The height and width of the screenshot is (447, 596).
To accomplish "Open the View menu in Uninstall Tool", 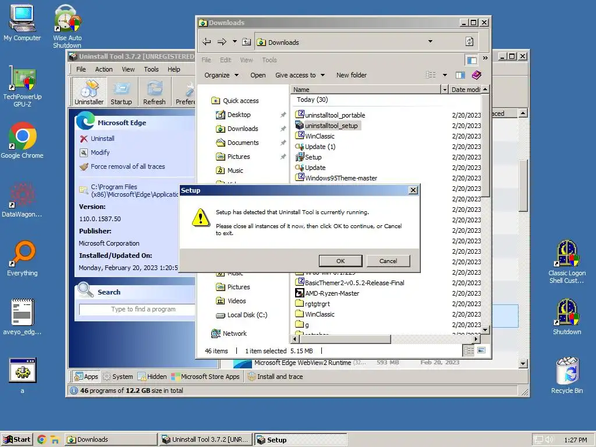I will [128, 69].
